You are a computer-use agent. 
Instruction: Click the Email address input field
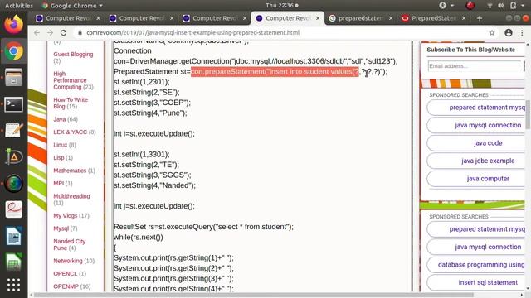pos(475,66)
